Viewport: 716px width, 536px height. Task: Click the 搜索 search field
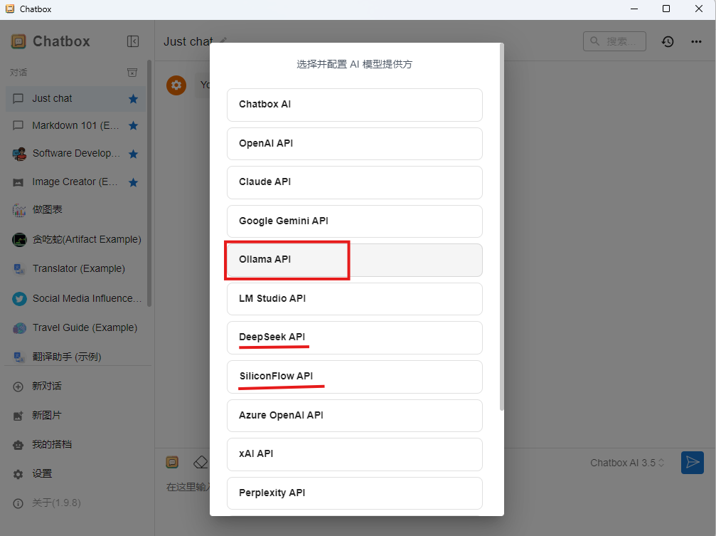tap(614, 41)
